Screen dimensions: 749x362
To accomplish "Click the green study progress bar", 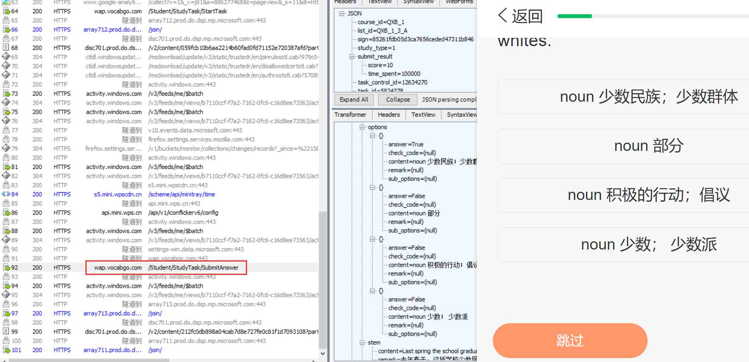I will coord(574,16).
